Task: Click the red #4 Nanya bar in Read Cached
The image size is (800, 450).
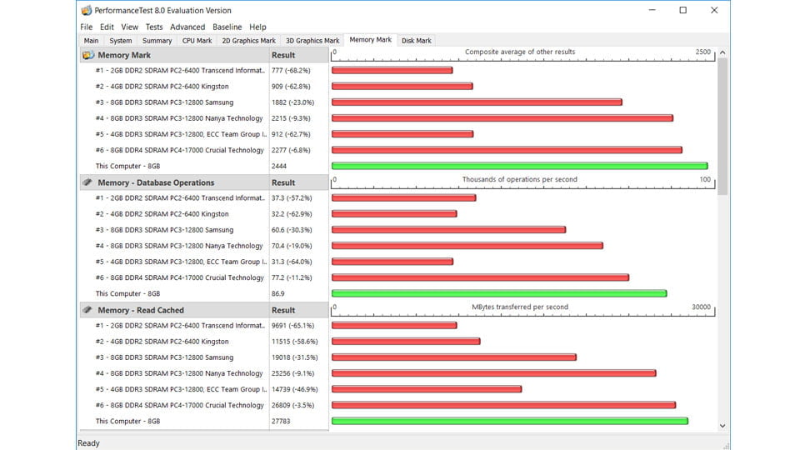Action: (x=493, y=373)
